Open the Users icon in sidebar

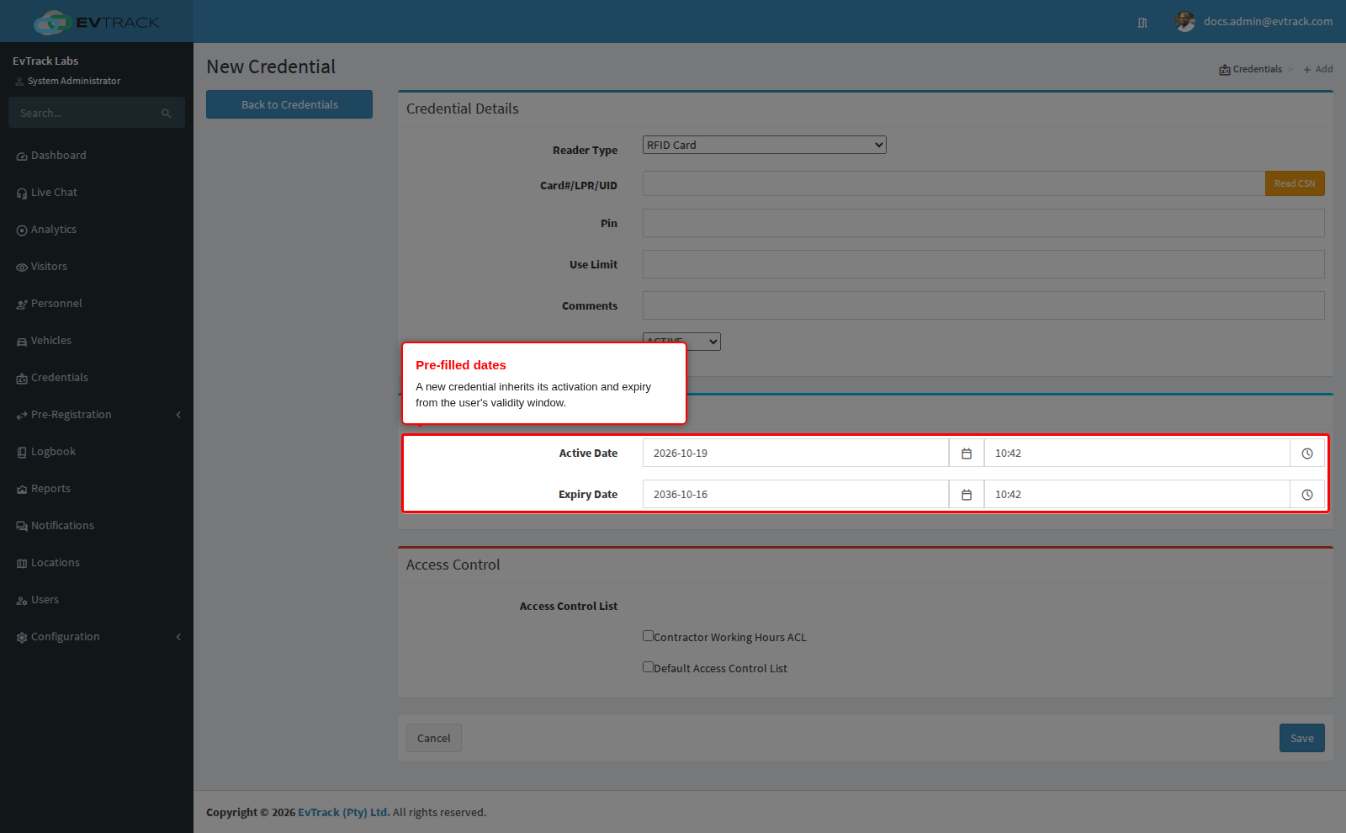(22, 601)
